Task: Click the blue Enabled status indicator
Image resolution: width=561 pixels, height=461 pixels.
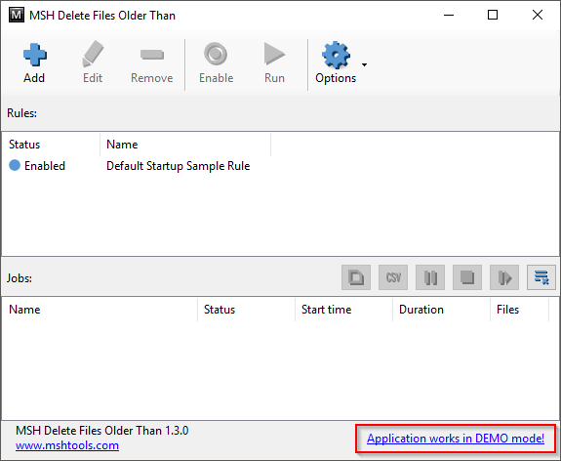Action: point(15,165)
